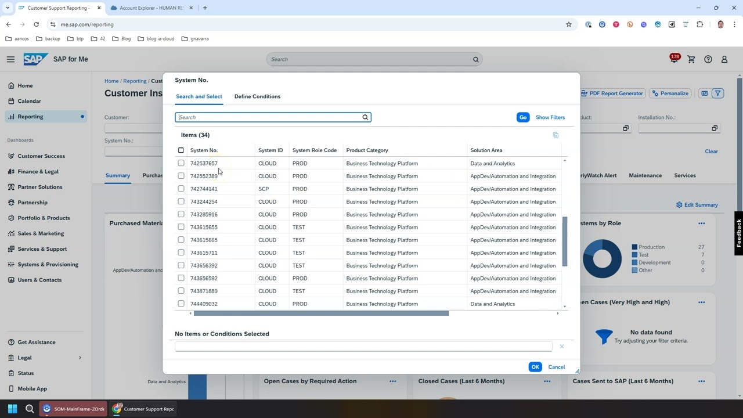Click the Go button

coord(523,117)
